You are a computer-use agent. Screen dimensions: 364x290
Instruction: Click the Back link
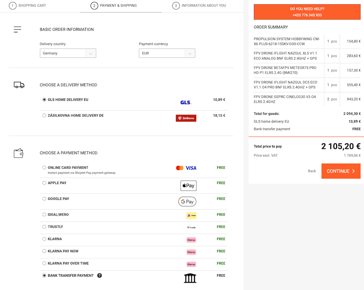(312, 171)
